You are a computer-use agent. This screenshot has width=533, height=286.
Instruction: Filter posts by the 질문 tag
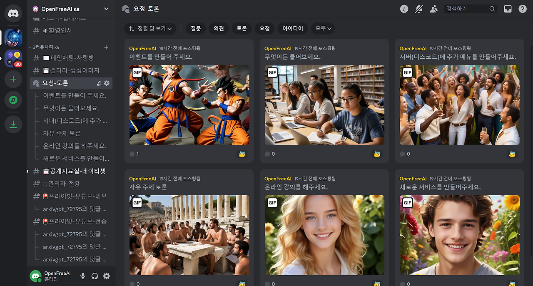(195, 28)
